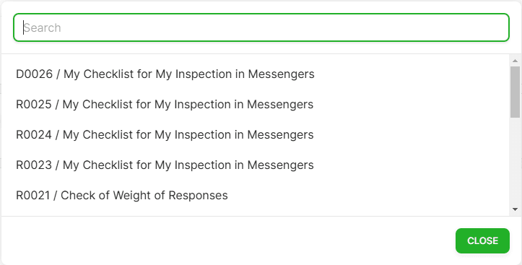Close the dialog with the green CLOSE button
The width and height of the screenshot is (522, 265).
(x=482, y=240)
